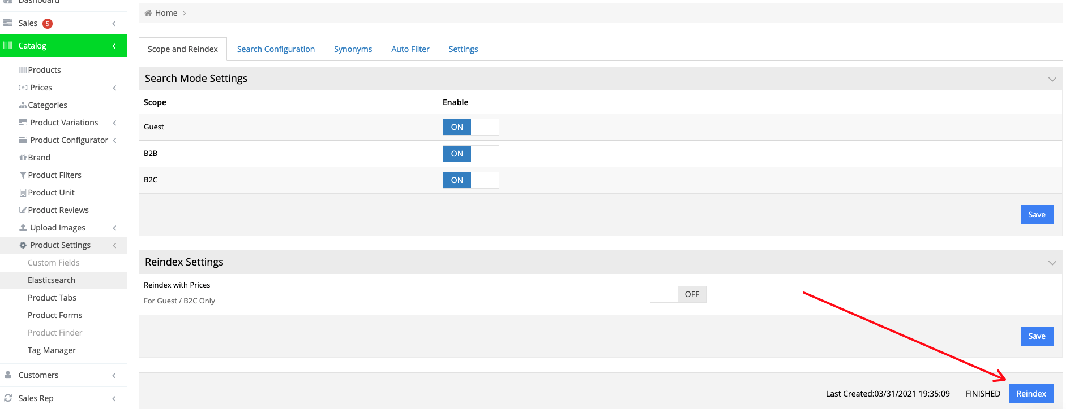The image size is (1066, 409).
Task: Open Product Tabs in sidebar
Action: (x=52, y=298)
